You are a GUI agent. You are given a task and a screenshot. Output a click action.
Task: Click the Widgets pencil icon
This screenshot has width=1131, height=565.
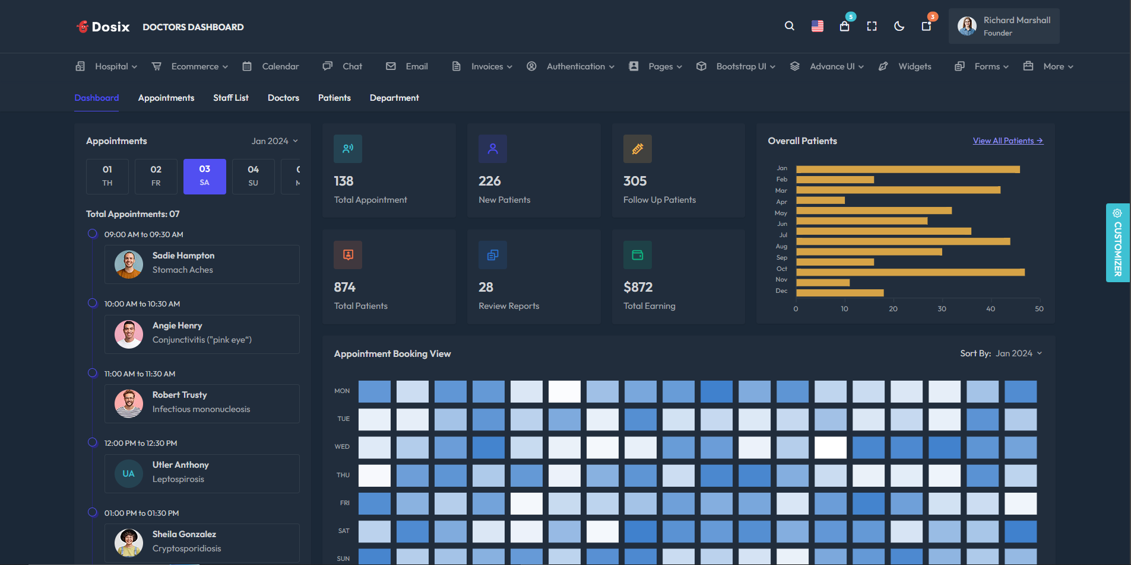pos(883,66)
